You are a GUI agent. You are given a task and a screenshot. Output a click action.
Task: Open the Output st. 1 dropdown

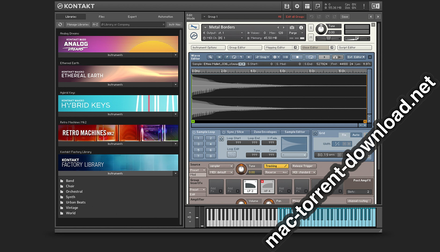(223, 33)
